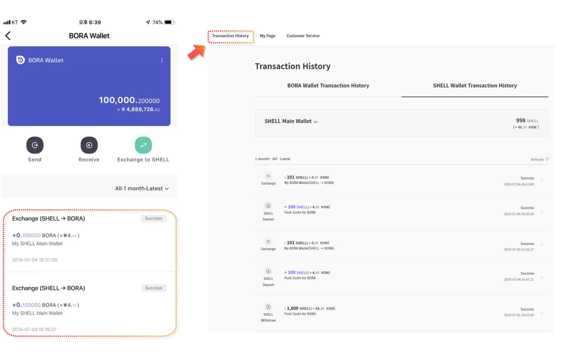580x357 pixels.
Task: Click the 2019-07-04 14:47:15 timestamp
Action: 519,280
